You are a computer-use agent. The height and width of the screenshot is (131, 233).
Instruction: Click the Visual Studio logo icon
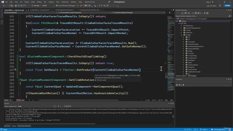3,2
